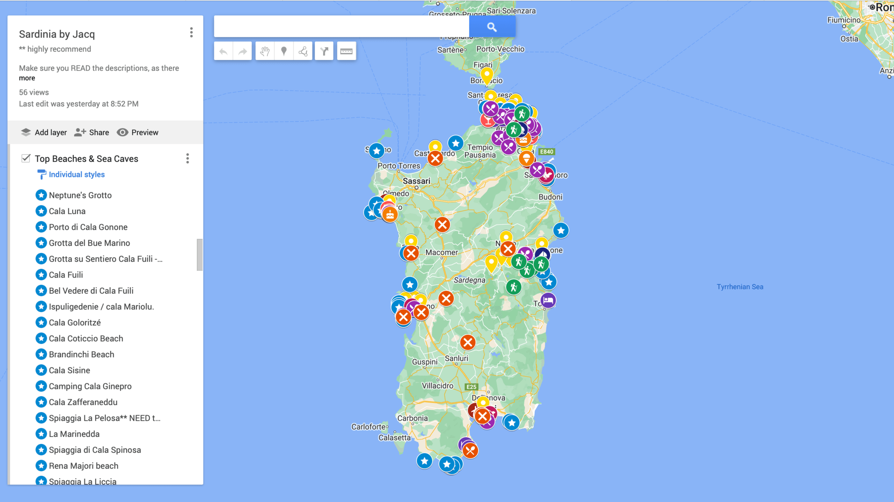Select Cala Goloritzé in the list

point(75,322)
